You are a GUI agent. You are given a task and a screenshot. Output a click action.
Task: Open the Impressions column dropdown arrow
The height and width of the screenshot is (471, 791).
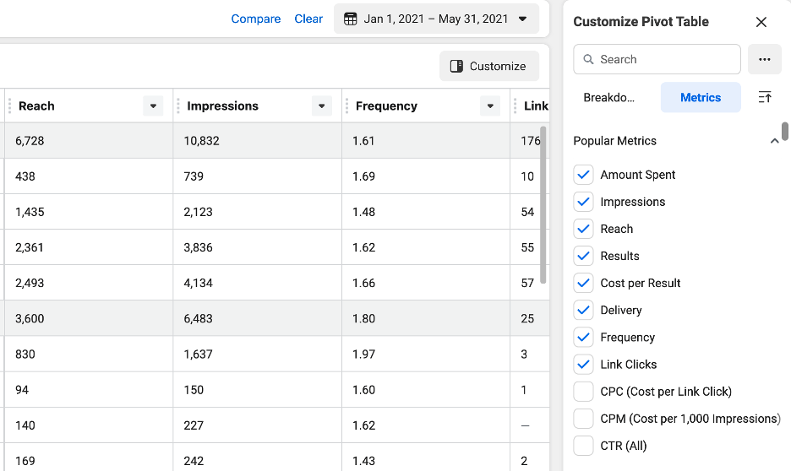321,106
